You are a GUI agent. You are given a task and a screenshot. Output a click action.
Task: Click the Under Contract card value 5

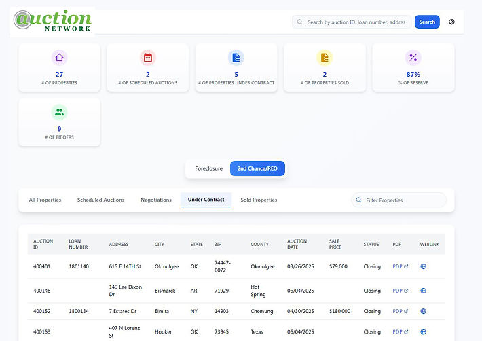pos(236,75)
